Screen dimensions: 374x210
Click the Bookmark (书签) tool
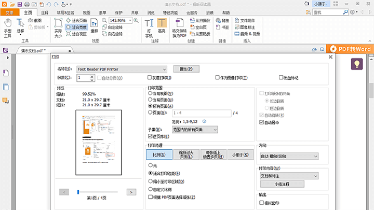(222, 27)
